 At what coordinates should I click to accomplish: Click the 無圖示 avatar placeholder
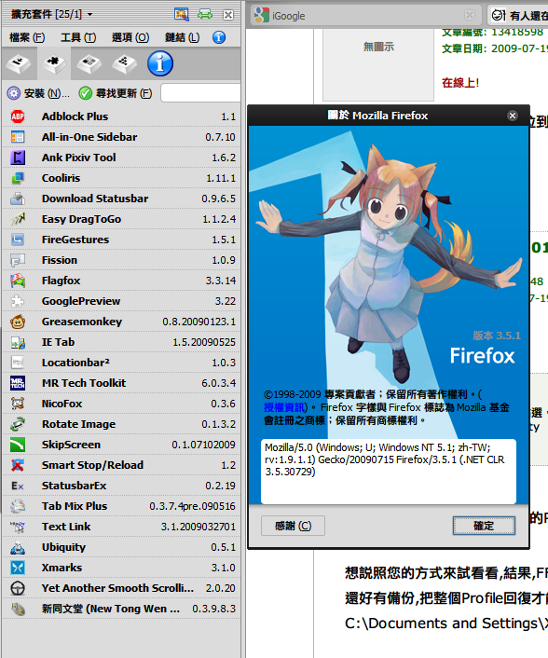378,65
